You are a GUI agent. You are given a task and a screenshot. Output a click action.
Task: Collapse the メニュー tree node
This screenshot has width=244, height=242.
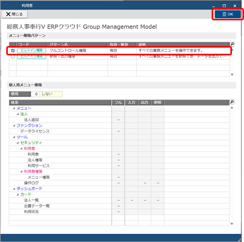point(14,108)
